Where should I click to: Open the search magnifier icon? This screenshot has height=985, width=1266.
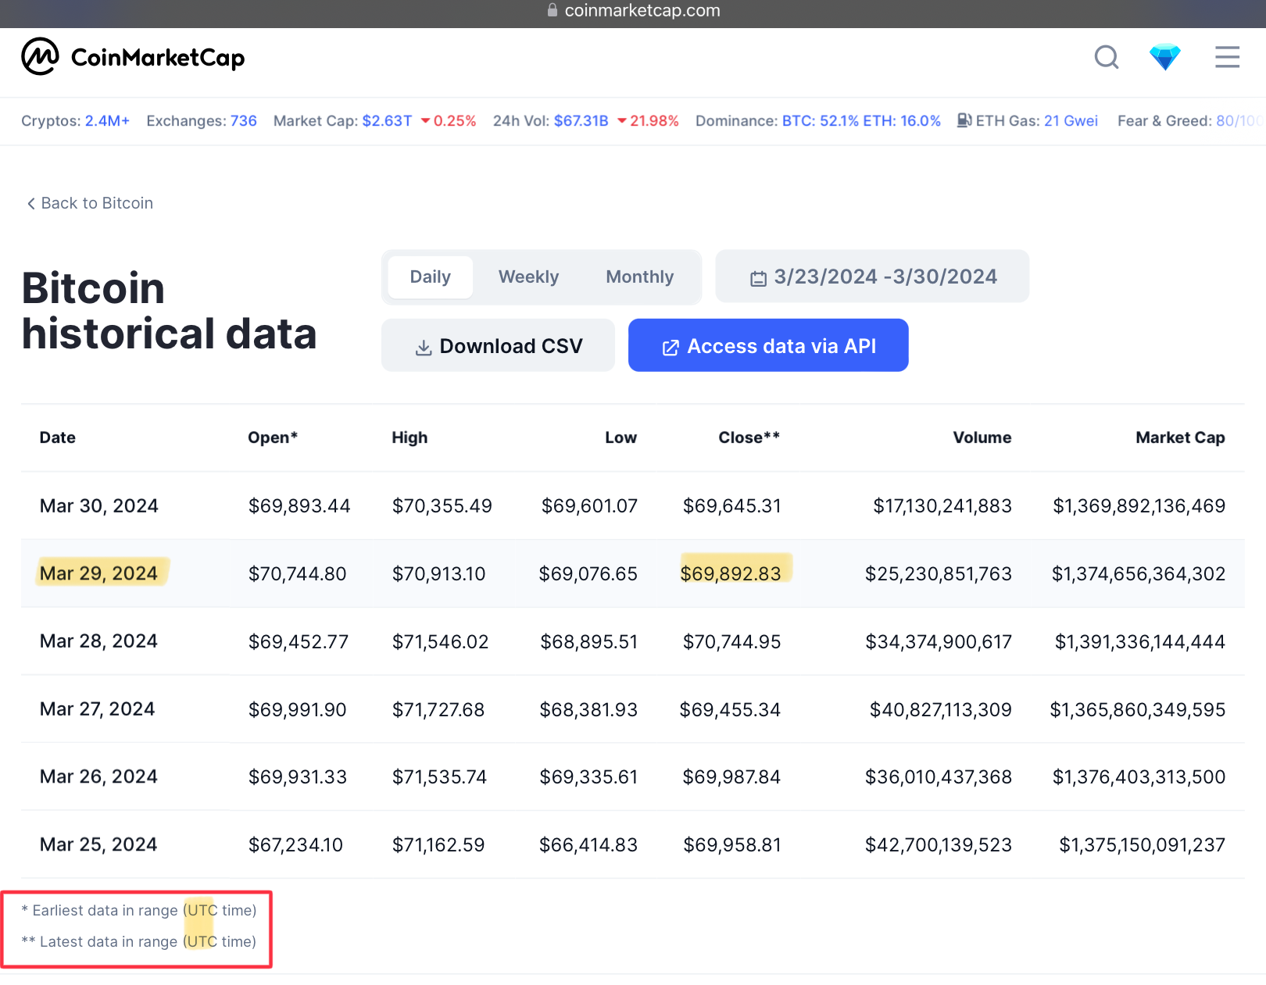[1107, 57]
